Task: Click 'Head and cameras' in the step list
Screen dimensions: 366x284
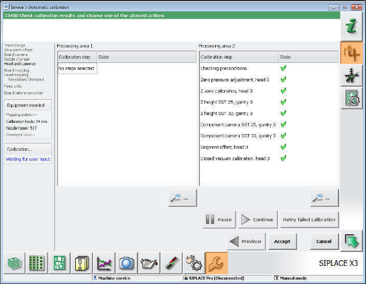Action: point(20,64)
